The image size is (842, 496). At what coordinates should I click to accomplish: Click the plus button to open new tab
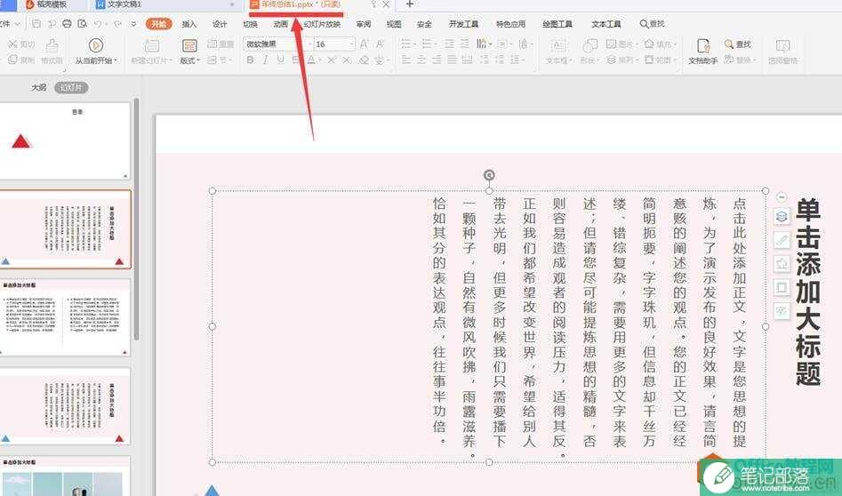(410, 4)
